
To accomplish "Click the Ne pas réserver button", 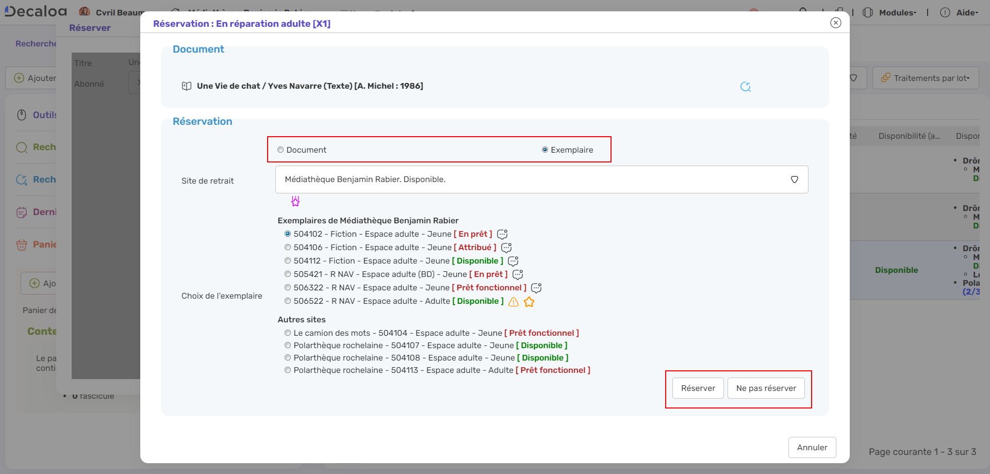I will point(766,388).
